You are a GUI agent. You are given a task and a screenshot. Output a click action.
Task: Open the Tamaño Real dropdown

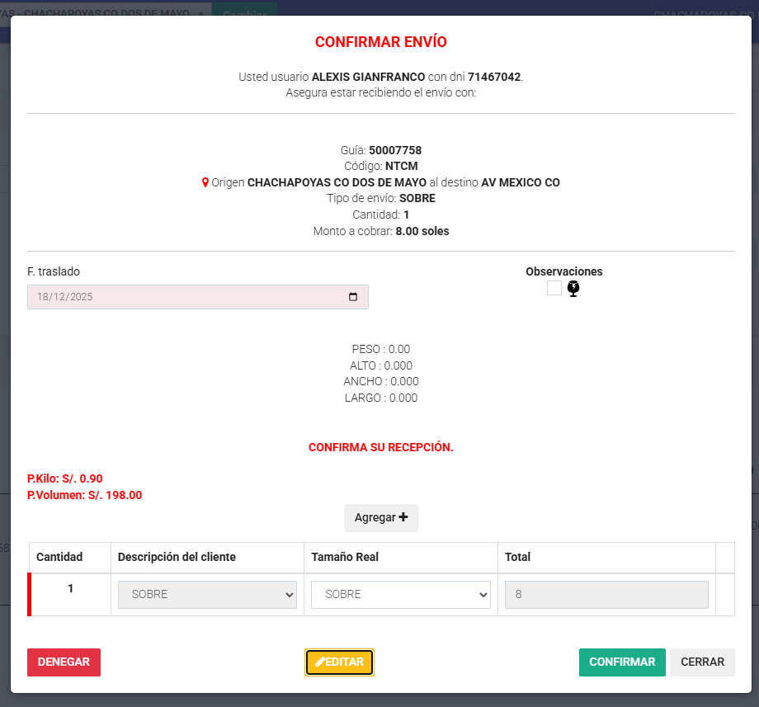pyautogui.click(x=400, y=594)
